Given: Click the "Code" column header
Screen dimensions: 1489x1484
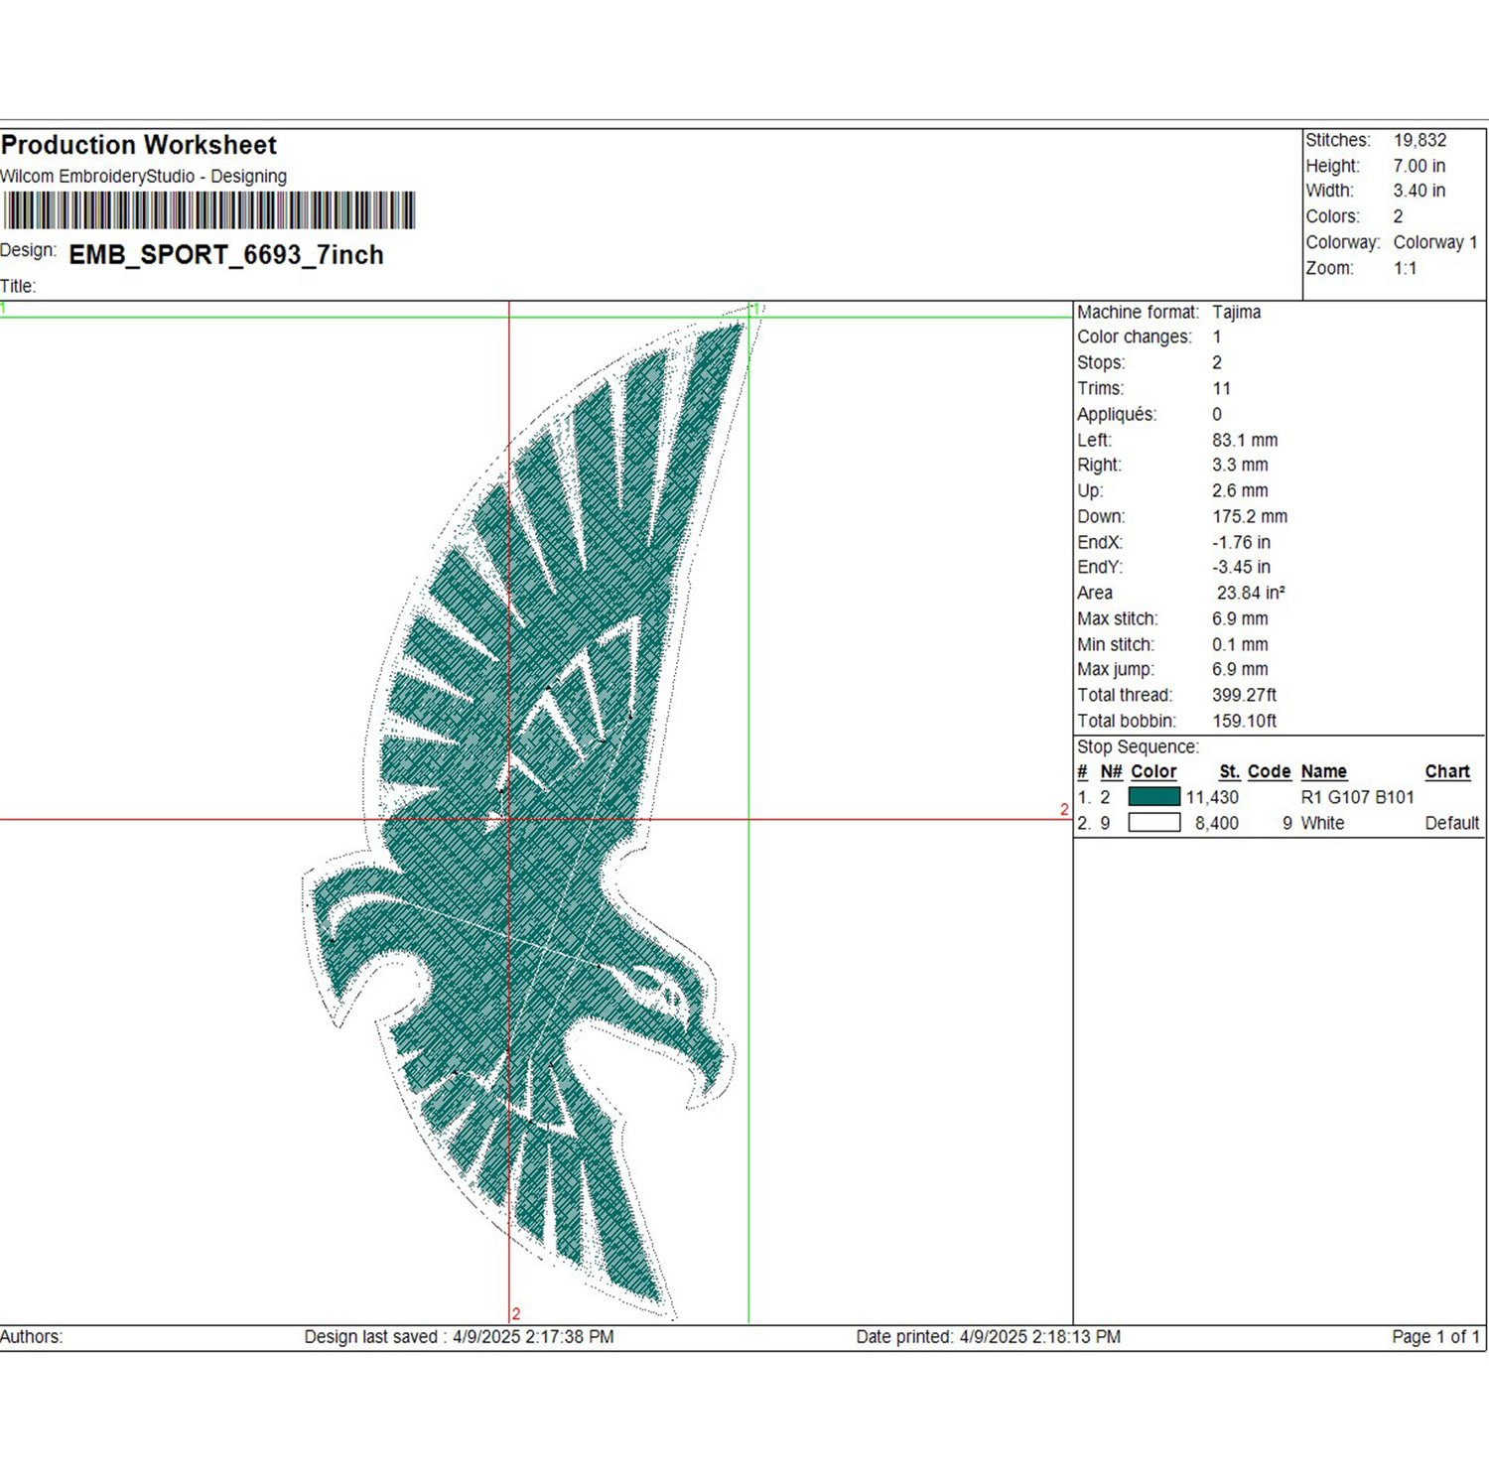Looking at the screenshot, I should click(1269, 771).
